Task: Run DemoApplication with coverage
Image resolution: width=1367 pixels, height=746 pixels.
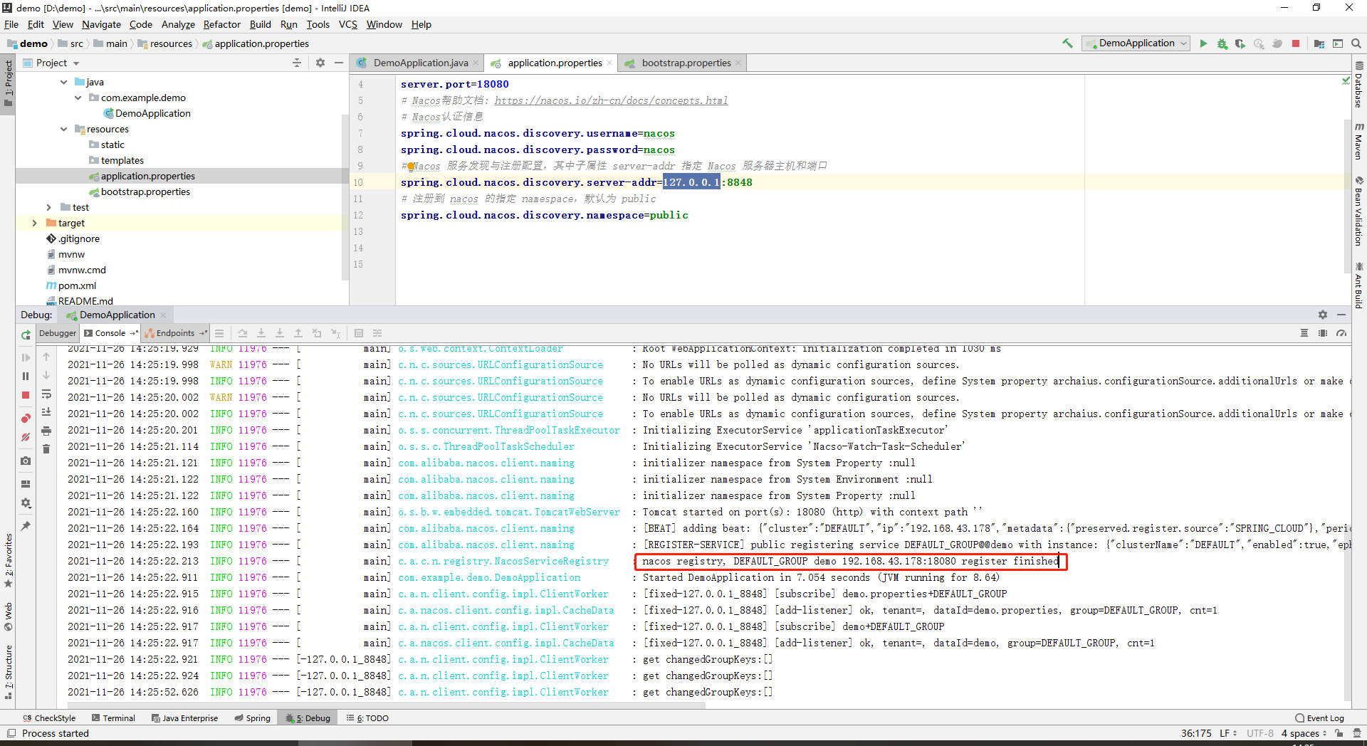Action: pos(1240,43)
